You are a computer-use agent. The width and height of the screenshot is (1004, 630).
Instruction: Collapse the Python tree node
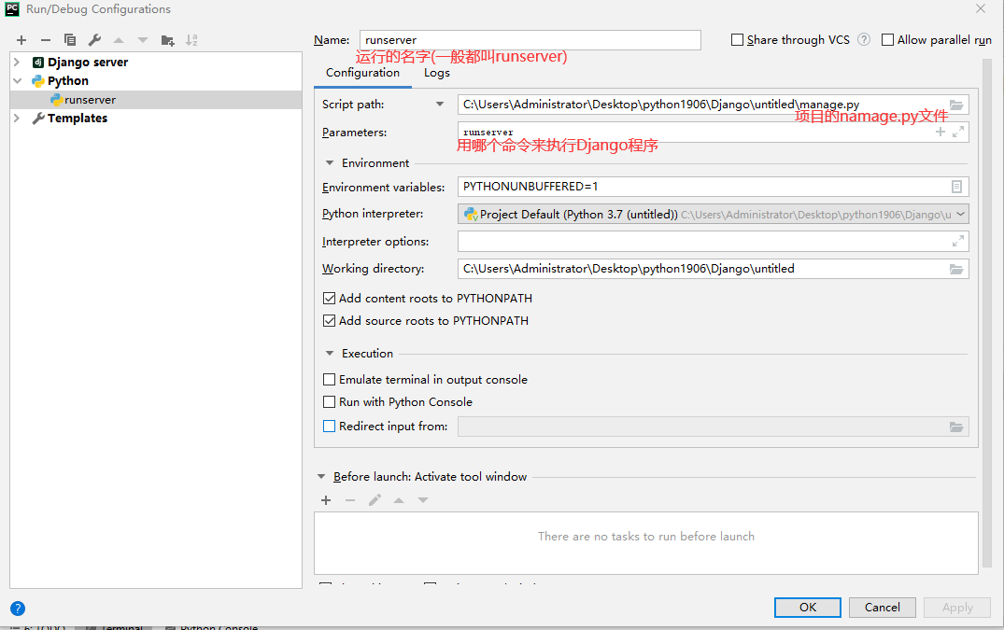click(x=18, y=80)
